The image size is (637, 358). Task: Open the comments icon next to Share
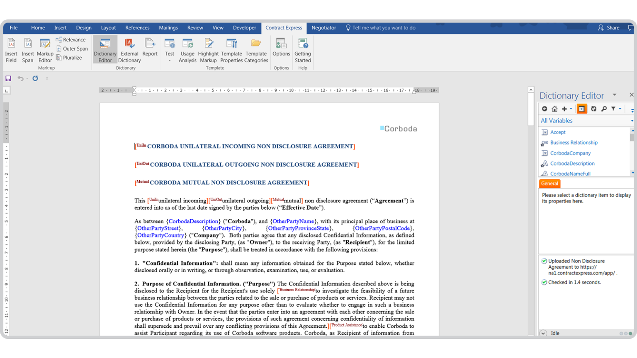pos(631,28)
